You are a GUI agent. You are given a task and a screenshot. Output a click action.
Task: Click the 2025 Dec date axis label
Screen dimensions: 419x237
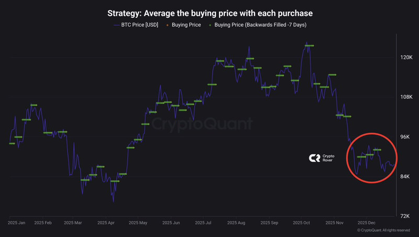[x=366, y=223]
